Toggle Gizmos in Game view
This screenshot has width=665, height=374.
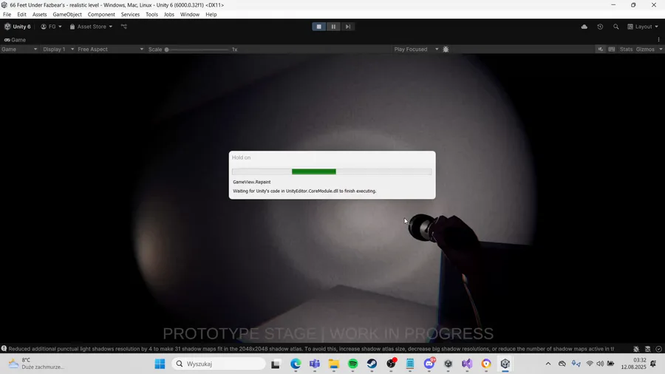click(645, 50)
